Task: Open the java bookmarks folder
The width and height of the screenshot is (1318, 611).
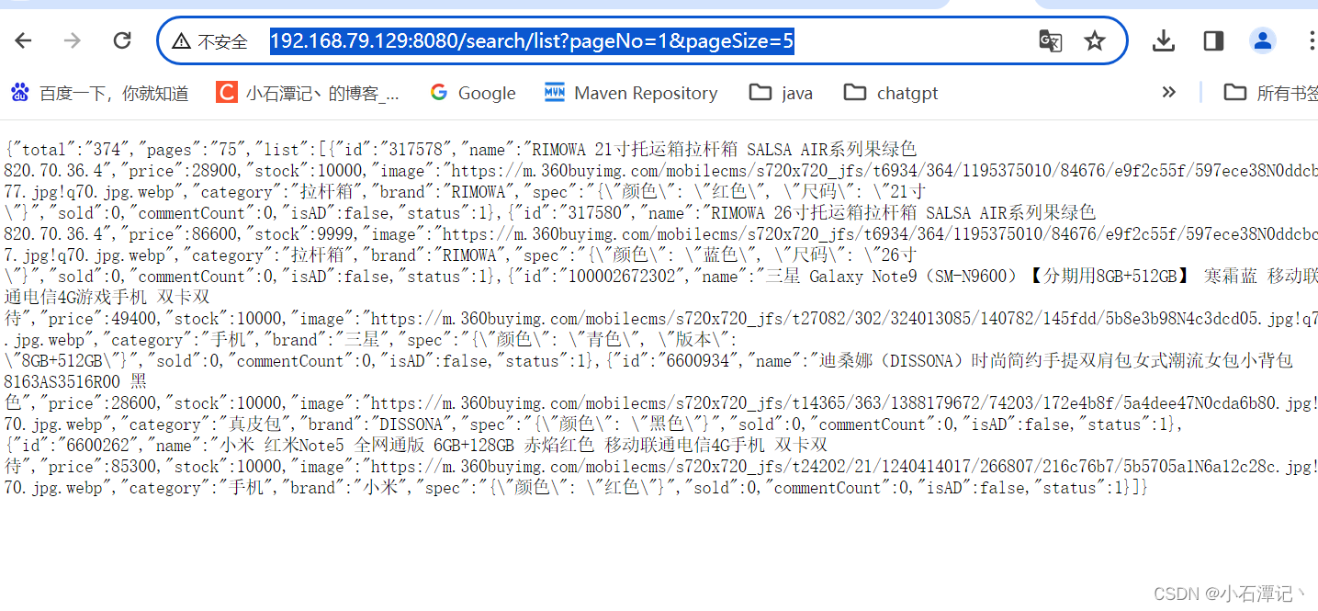Action: (x=782, y=93)
